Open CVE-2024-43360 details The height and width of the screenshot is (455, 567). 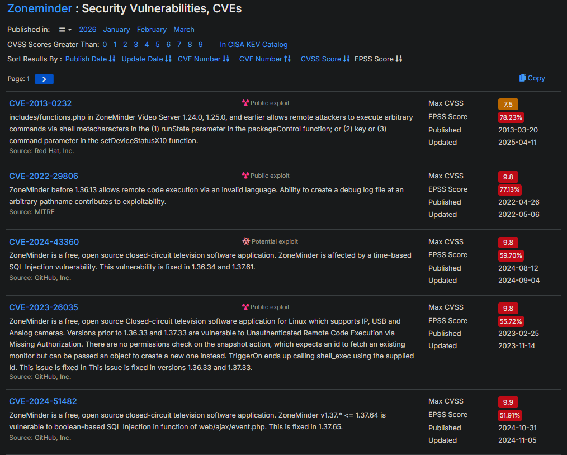click(x=44, y=242)
